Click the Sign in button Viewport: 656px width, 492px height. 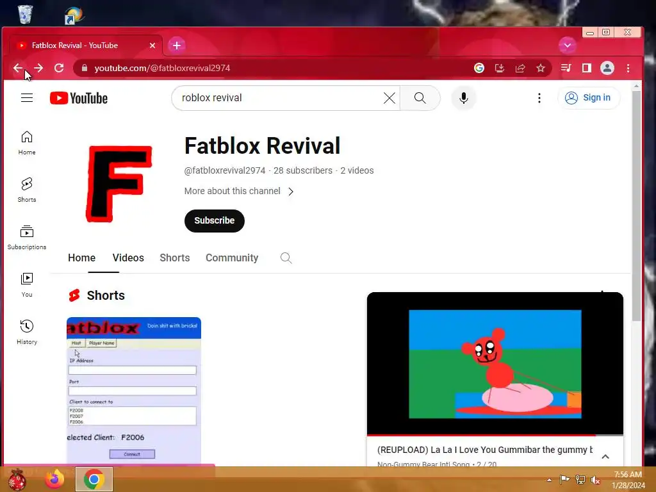click(589, 97)
